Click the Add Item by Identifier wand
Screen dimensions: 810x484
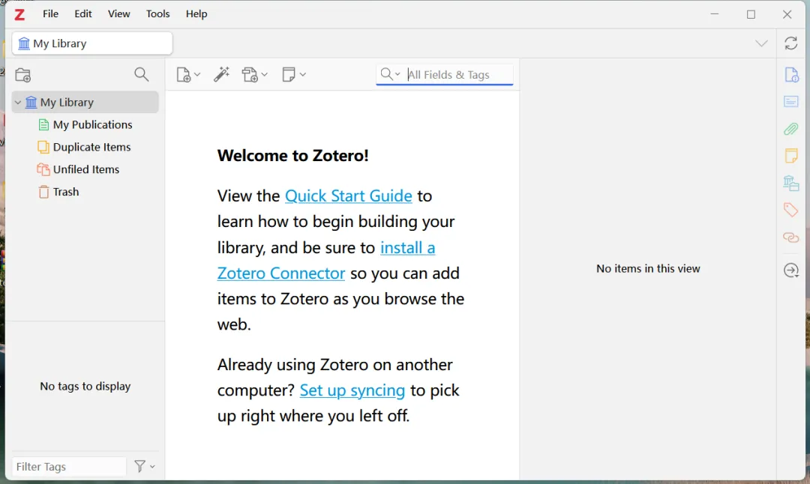coord(221,74)
